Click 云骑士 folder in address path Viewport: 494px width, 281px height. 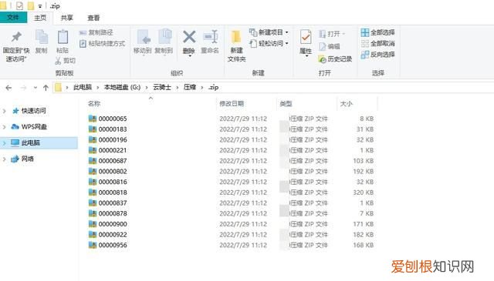161,88
